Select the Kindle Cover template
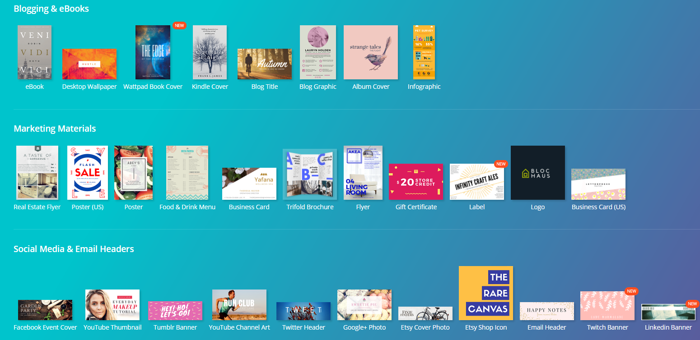The width and height of the screenshot is (700, 340). [210, 52]
